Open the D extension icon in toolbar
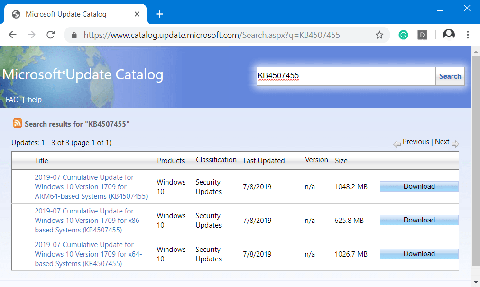Image resolution: width=480 pixels, height=287 pixels. [422, 35]
